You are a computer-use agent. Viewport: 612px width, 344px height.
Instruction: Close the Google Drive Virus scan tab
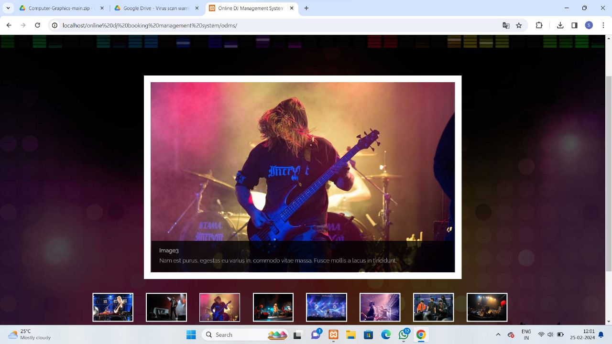pyautogui.click(x=197, y=8)
